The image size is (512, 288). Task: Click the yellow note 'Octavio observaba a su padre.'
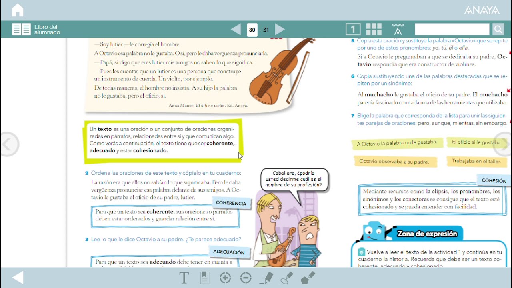(394, 162)
